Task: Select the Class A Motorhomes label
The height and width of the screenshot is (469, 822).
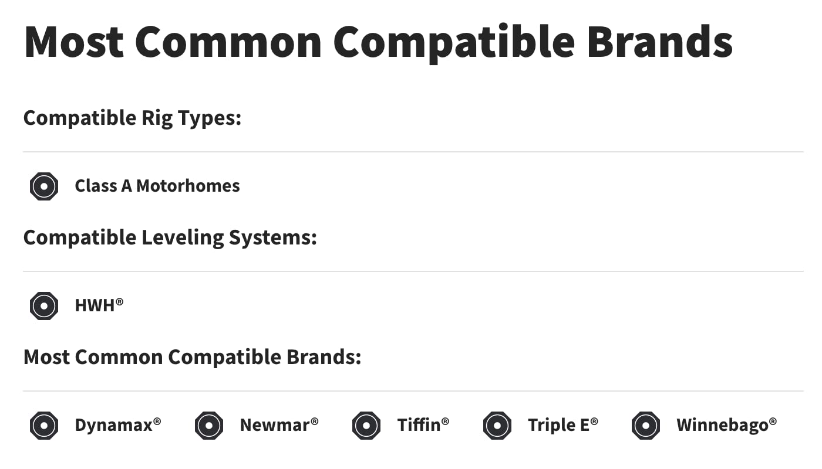Action: [157, 186]
